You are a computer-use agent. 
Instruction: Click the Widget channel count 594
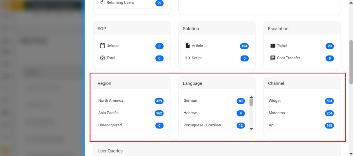pos(329,101)
